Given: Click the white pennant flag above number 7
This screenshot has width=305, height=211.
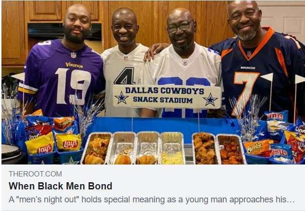Looking at the screenshot, I should [x=267, y=77].
